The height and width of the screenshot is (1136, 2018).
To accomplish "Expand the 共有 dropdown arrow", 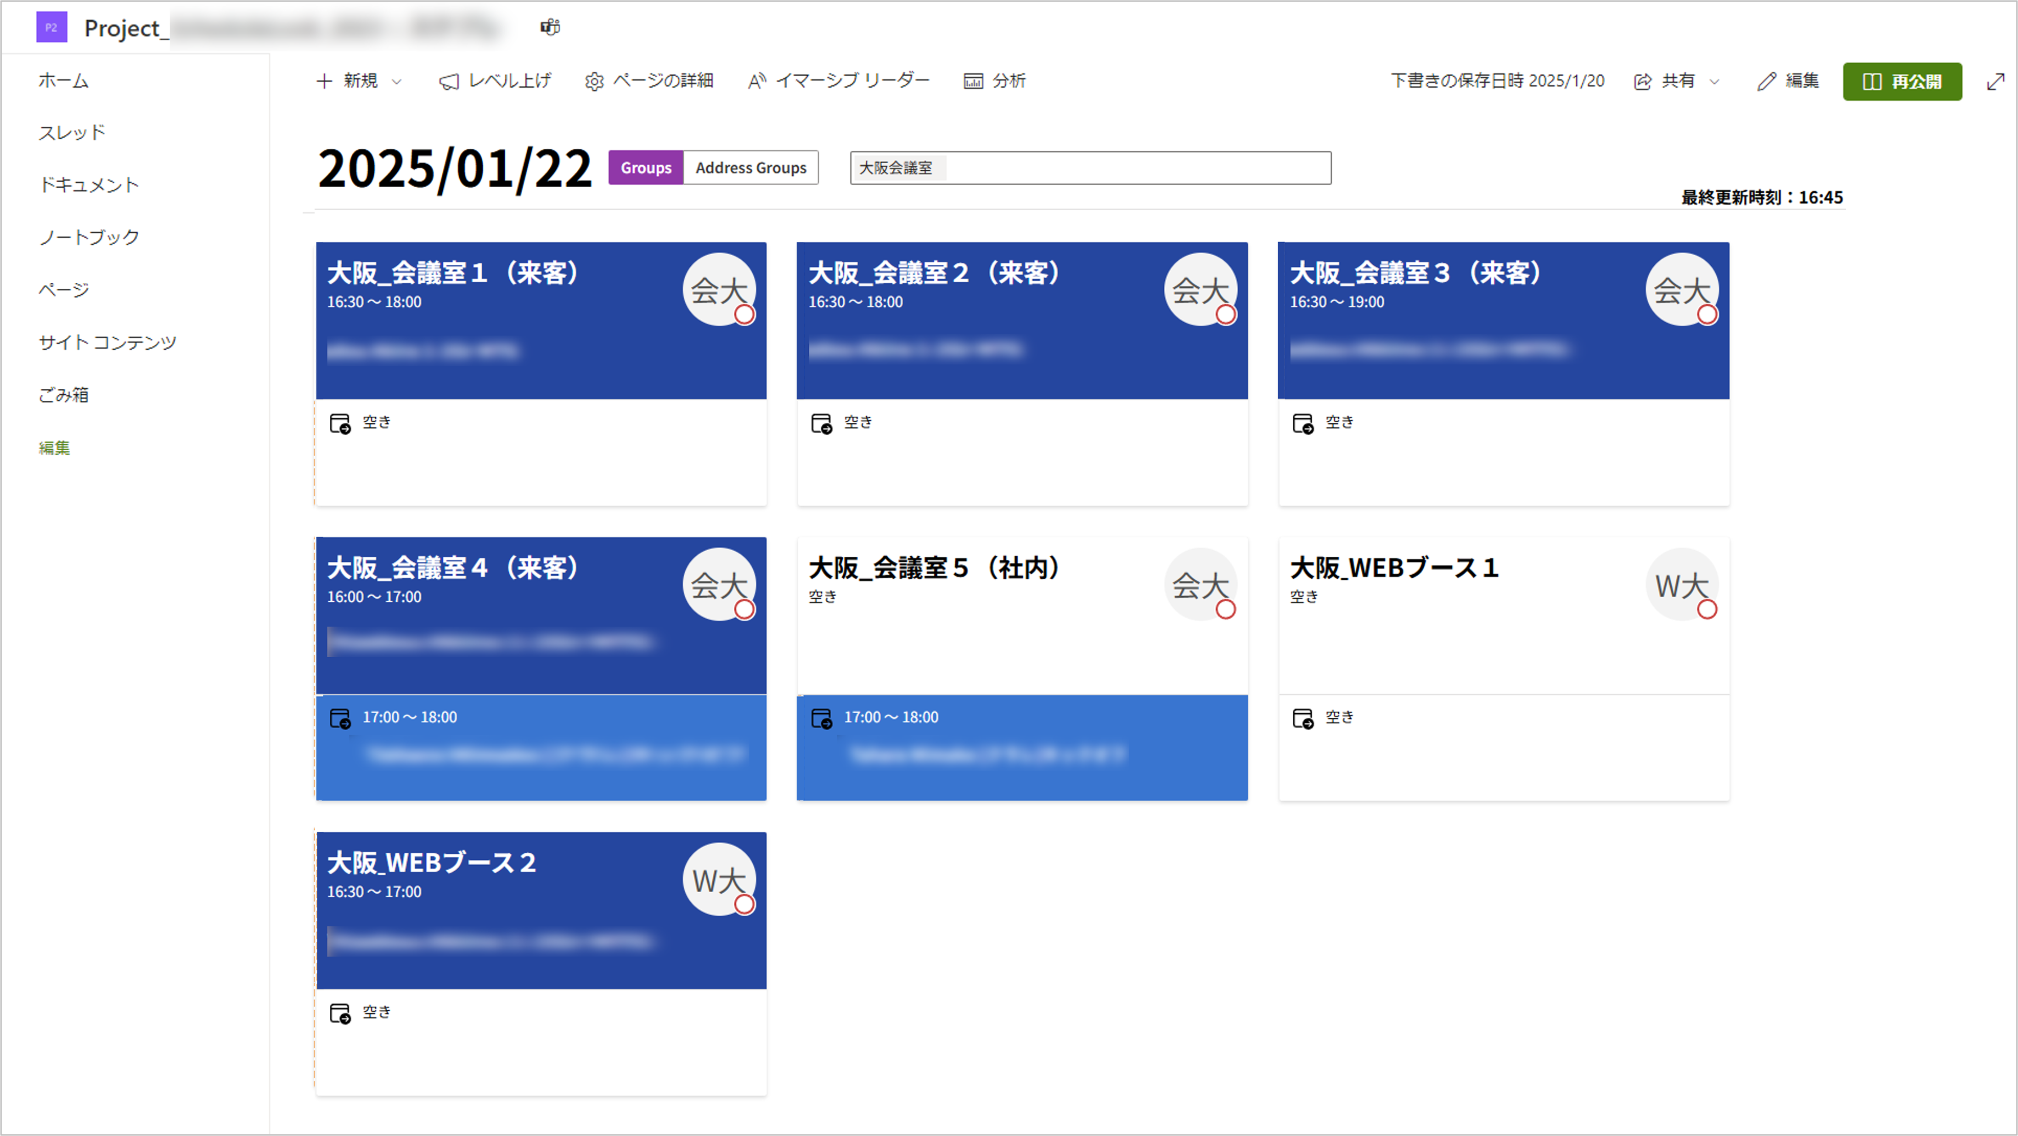I will click(1714, 81).
